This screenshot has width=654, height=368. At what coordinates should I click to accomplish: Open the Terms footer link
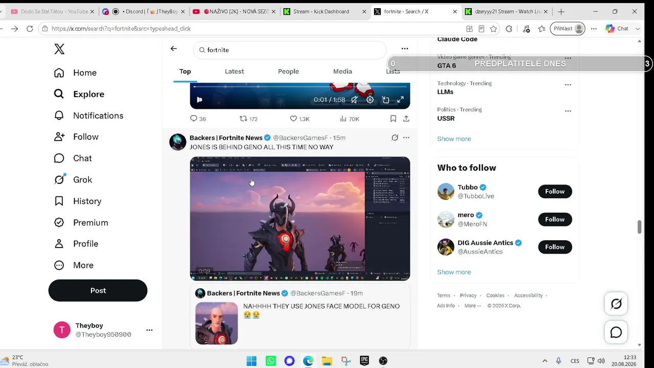[443, 295]
